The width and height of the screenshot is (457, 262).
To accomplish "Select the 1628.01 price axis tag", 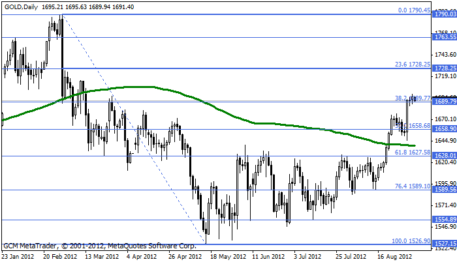I will point(445,156).
